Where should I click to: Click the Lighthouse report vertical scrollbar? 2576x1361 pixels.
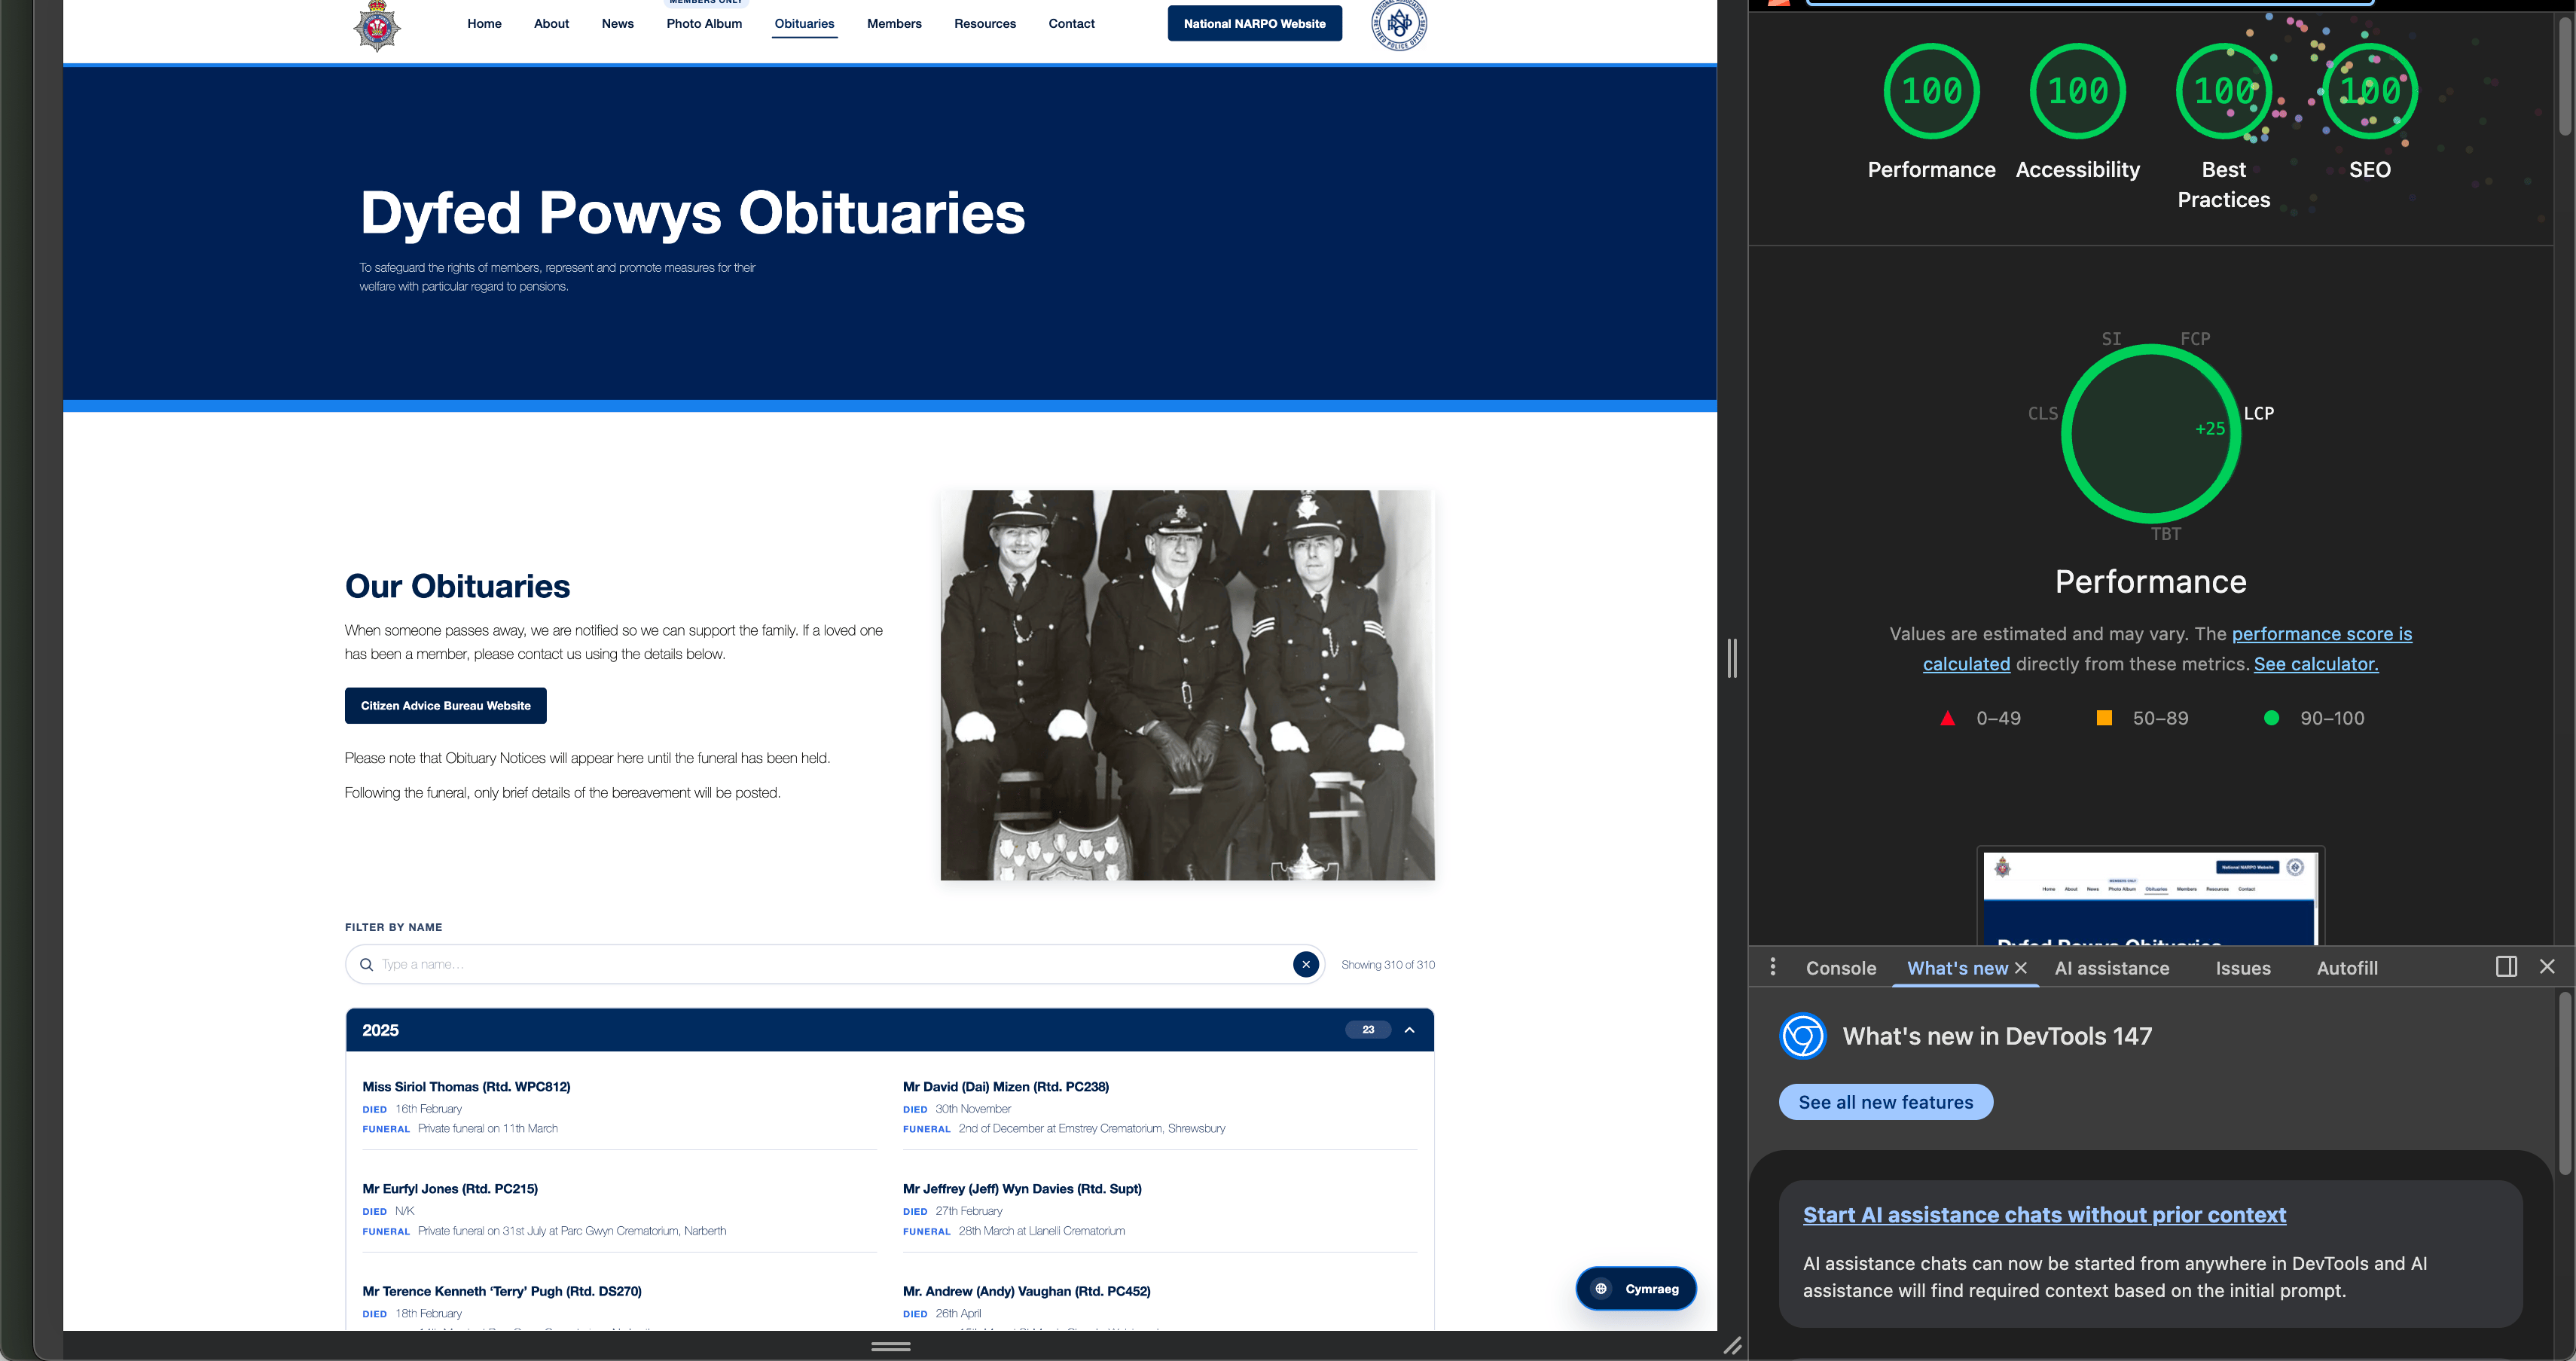pyautogui.click(x=2565, y=75)
